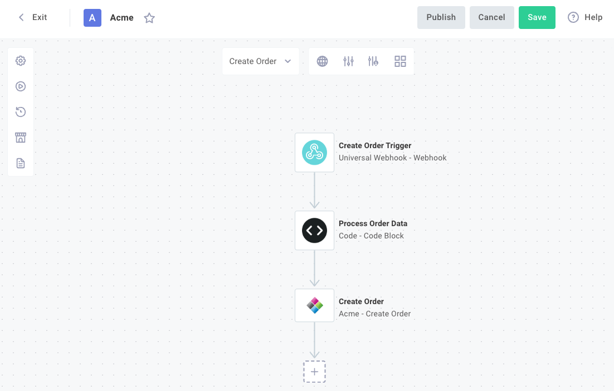614x391 pixels.
Task: Click the Create Order Trigger webhook node icon
Action: (314, 152)
